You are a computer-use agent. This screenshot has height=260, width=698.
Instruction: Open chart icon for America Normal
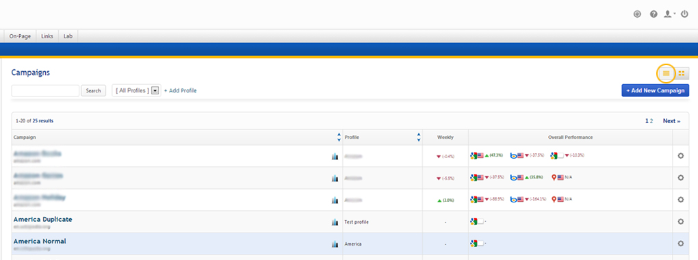tap(335, 244)
